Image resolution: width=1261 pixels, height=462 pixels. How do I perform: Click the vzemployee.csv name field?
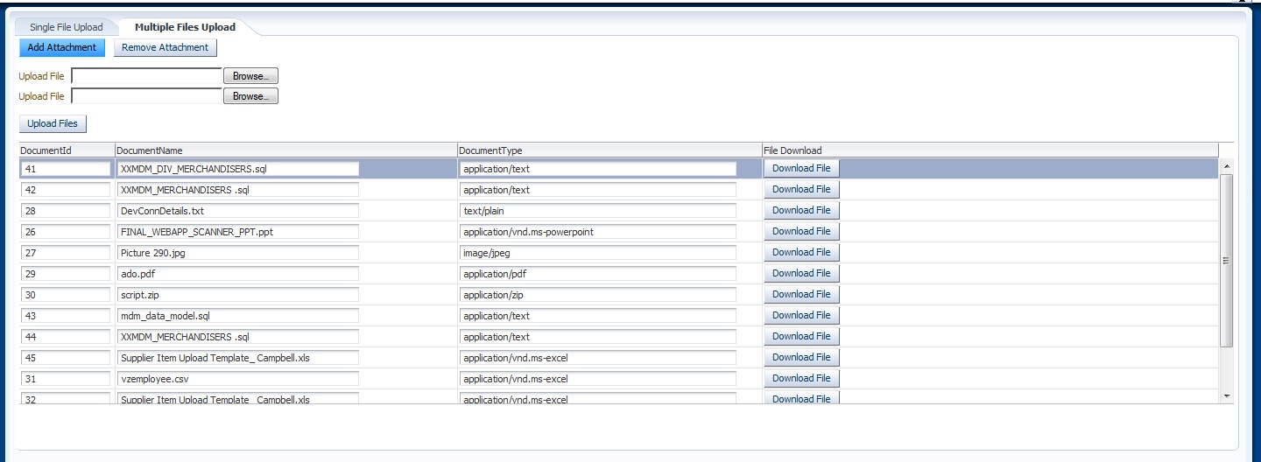tap(238, 379)
